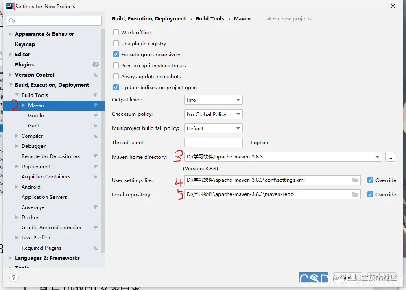This screenshot has height=290, width=406.
Task: Click the folder icon in User settings file field
Action: coord(355,180)
